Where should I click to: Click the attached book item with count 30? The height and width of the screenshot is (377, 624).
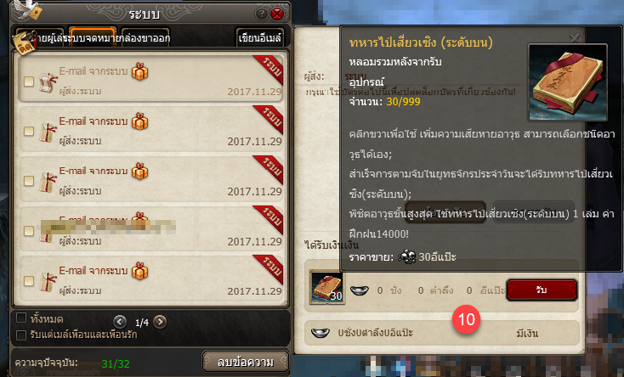pos(326,287)
